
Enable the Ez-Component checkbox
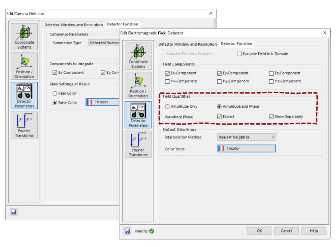point(271,73)
